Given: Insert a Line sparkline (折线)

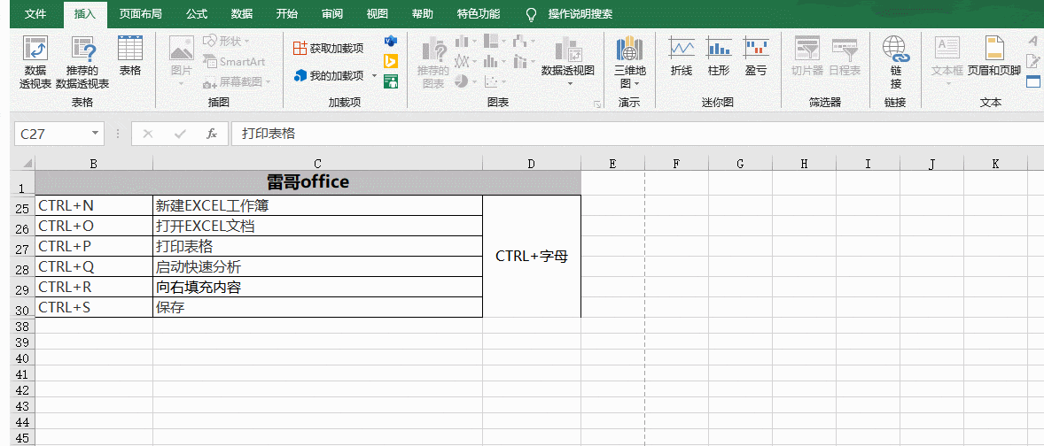Looking at the screenshot, I should pos(682,56).
